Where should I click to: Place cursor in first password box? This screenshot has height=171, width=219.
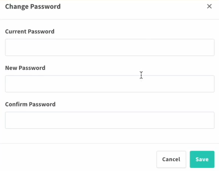click(x=110, y=48)
